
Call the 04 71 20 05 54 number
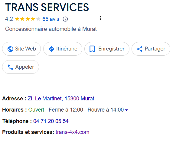click(x=51, y=121)
